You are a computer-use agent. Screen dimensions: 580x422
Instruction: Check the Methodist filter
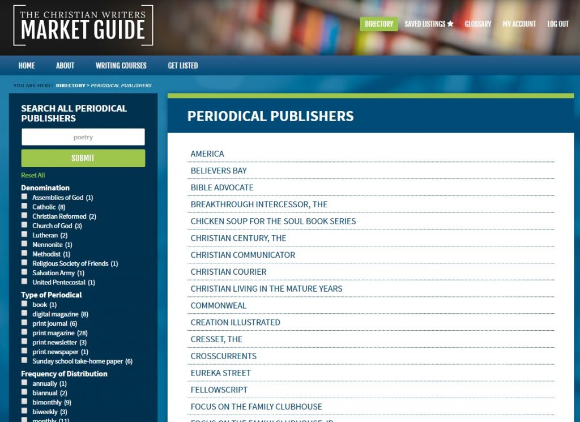pos(24,253)
